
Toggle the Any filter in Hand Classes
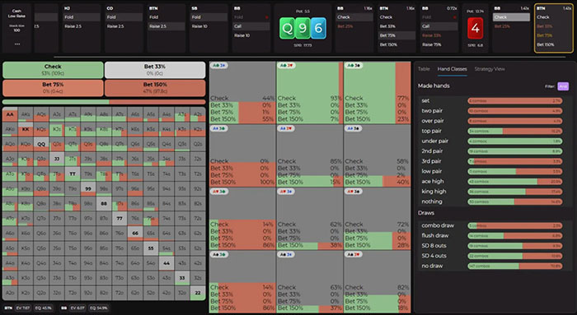click(x=563, y=86)
